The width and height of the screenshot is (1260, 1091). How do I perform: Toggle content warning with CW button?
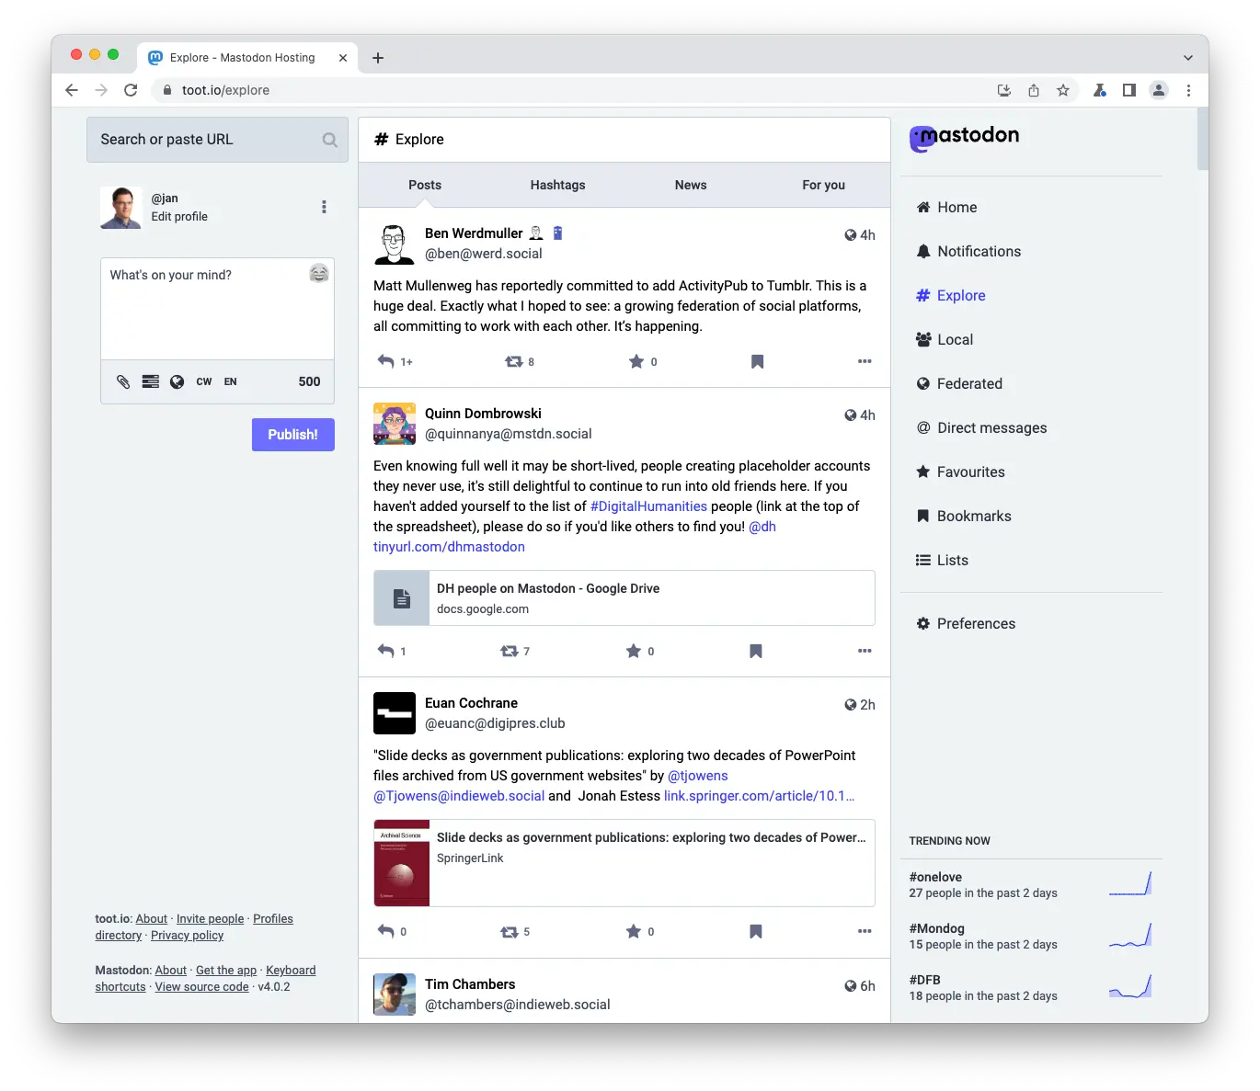click(203, 381)
